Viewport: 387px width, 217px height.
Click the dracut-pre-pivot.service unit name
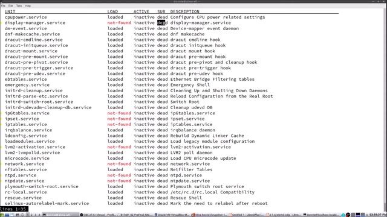tap(36, 62)
